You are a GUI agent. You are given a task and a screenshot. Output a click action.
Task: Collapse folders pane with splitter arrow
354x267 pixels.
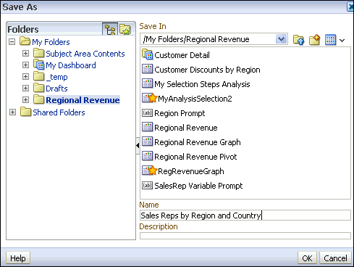coord(138,146)
